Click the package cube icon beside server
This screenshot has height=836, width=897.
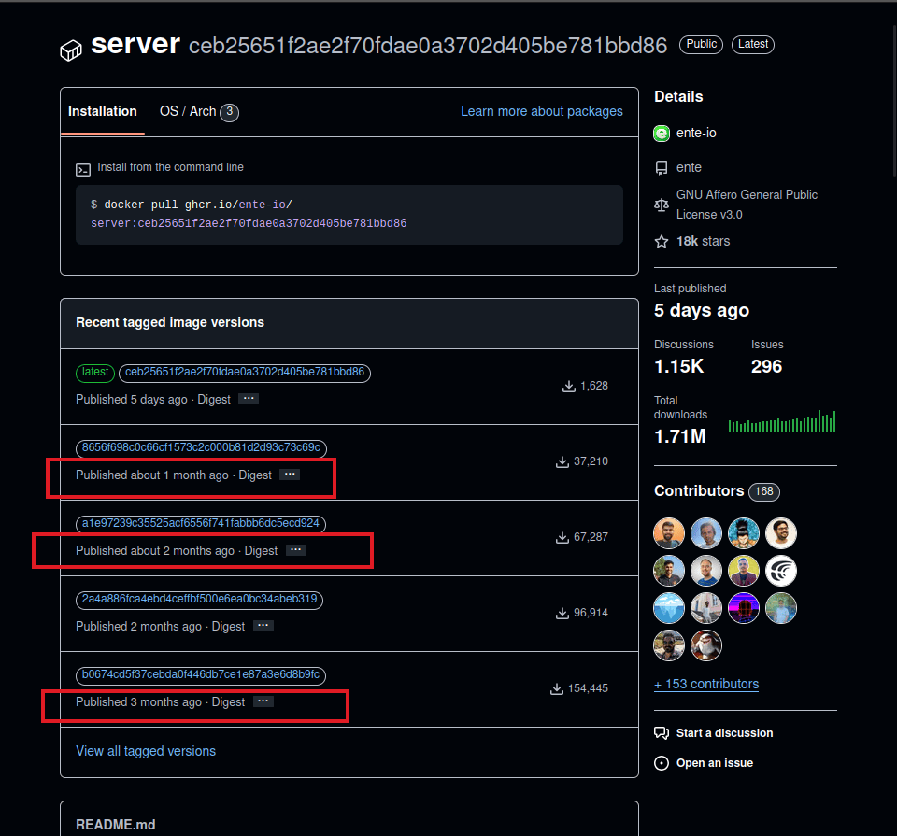[71, 50]
